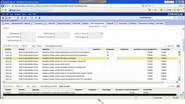
Task: Click the Total Screened field
Action: point(28,34)
